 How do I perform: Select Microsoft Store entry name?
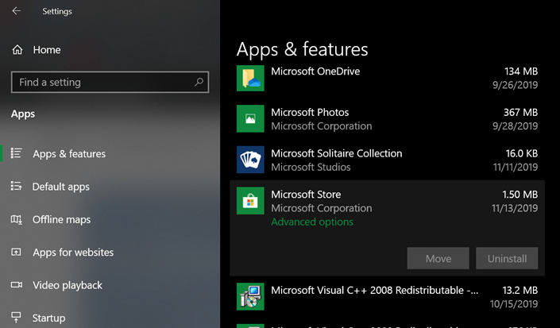tap(306, 195)
